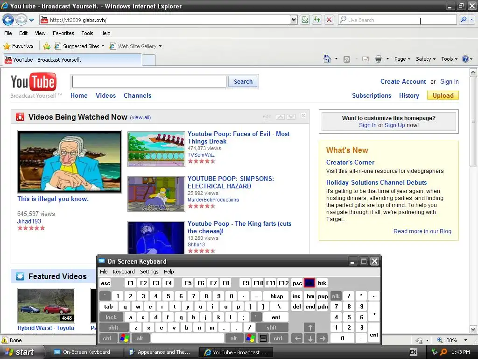Viewport: 478px width, 359px height.
Task: Click the YouTube Search button
Action: (x=243, y=82)
